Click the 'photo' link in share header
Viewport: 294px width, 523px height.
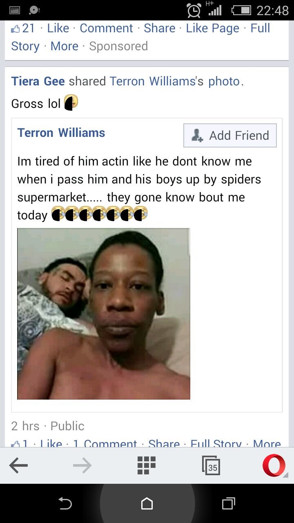[224, 81]
